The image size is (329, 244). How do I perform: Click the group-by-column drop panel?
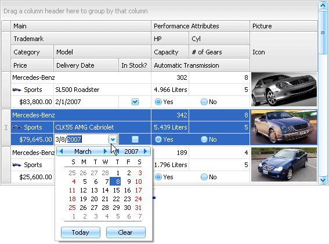160,11
